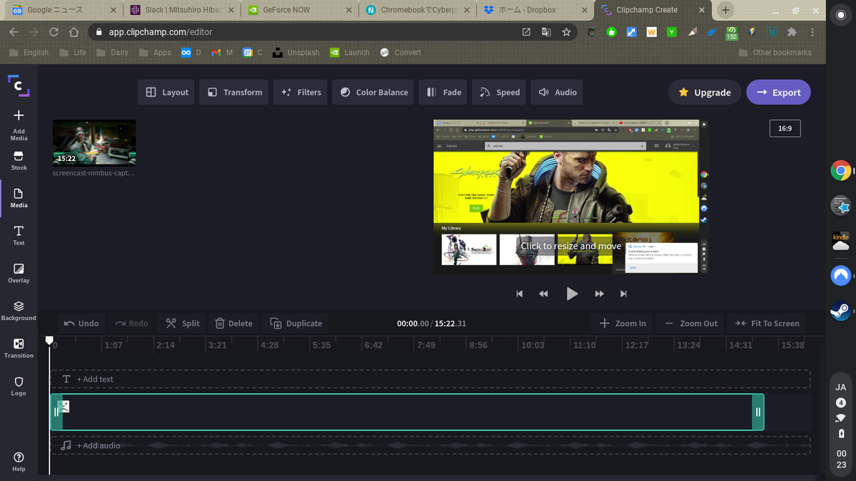Open Add Media from the sidebar
The height and width of the screenshot is (481, 856).
coord(19,125)
